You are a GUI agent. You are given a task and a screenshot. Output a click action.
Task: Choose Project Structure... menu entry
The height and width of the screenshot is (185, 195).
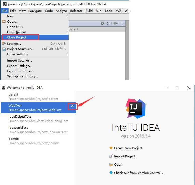click(x=35, y=49)
